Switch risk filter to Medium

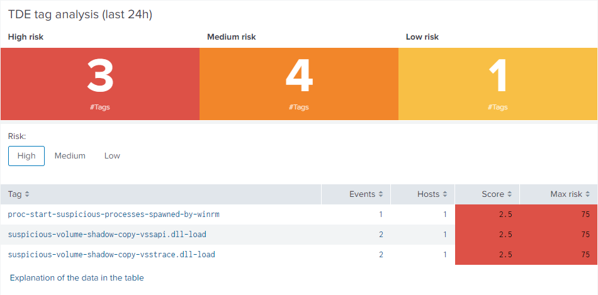coord(70,156)
